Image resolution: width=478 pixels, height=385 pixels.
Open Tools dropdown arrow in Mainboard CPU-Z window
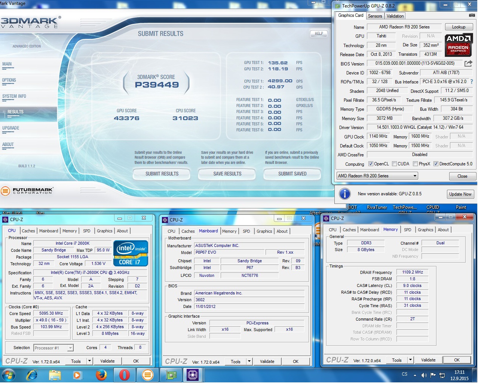click(249, 361)
